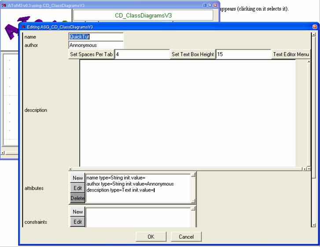Open the Text Editor Menu

pyautogui.click(x=291, y=54)
